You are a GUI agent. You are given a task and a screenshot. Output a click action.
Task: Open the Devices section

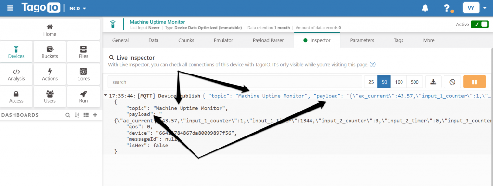click(16, 52)
